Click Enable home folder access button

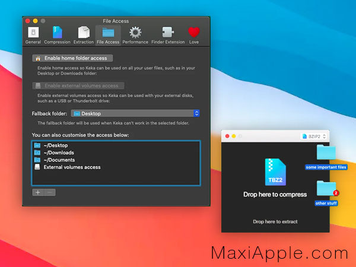[x=72, y=58]
